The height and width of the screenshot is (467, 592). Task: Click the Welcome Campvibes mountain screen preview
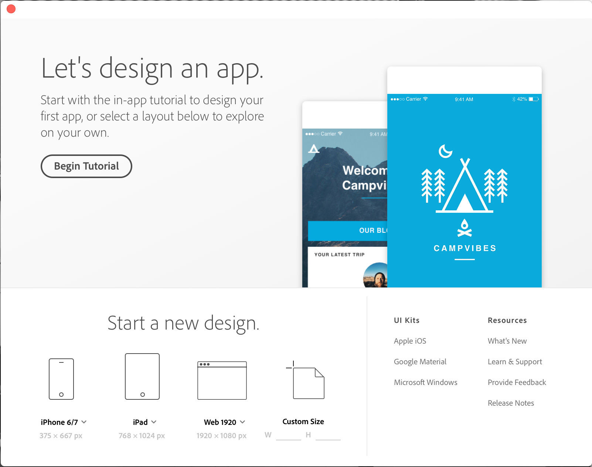point(345,194)
